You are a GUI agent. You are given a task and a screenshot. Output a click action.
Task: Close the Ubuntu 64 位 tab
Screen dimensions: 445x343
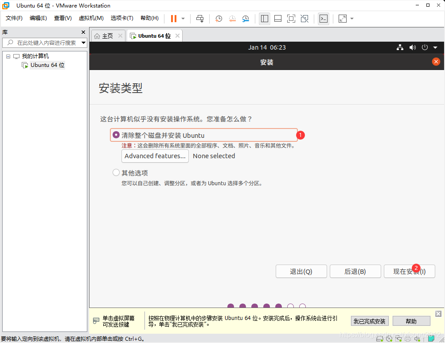177,36
